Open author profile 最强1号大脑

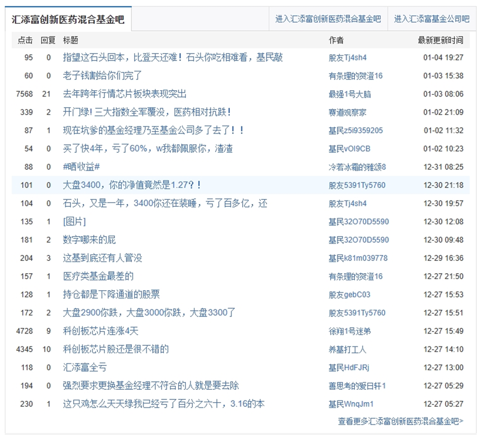pos(350,94)
